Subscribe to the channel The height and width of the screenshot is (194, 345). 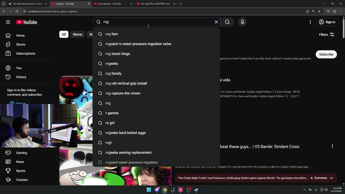tap(326, 54)
